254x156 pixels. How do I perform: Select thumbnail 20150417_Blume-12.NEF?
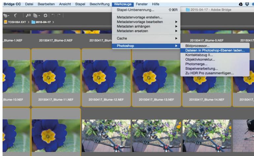pyautogui.click(x=106, y=77)
